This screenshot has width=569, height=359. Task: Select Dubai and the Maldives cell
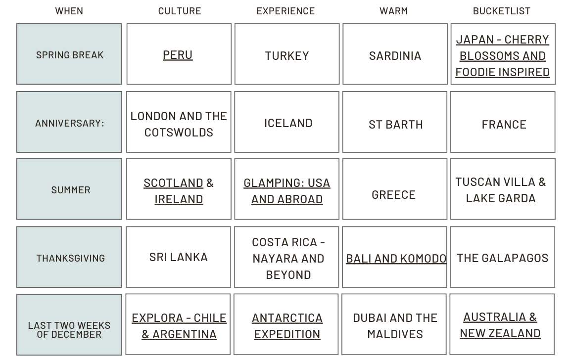tap(395, 325)
